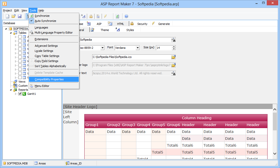Click the SOFTPEDIA.MDB status bar icon
The width and height of the screenshot is (280, 168).
pyautogui.click(x=5, y=163)
